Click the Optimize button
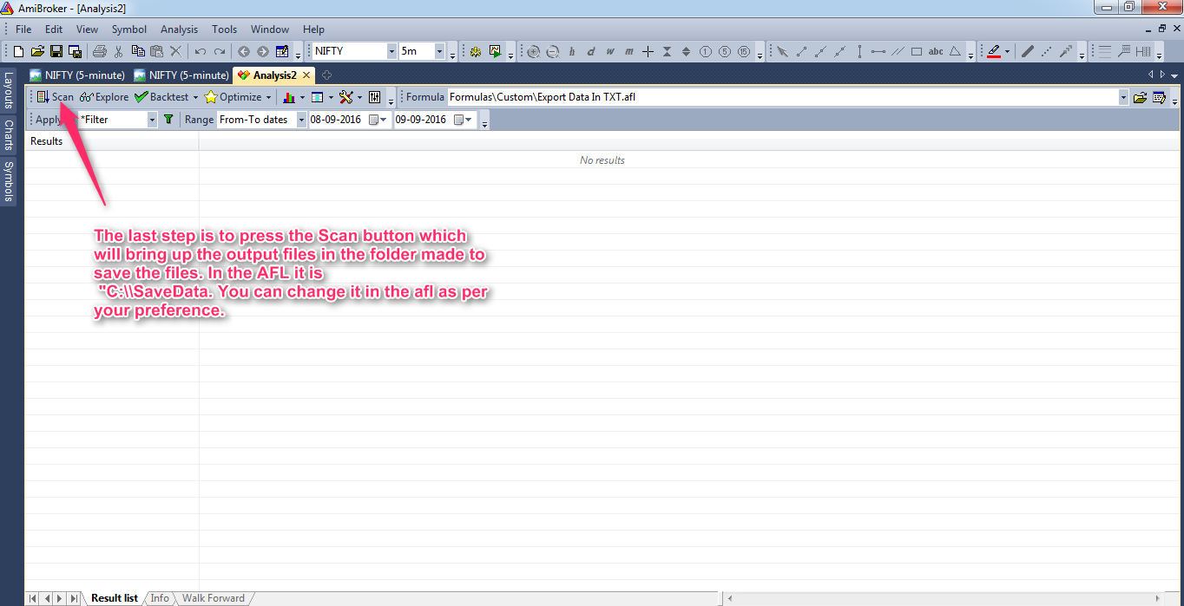 point(234,97)
